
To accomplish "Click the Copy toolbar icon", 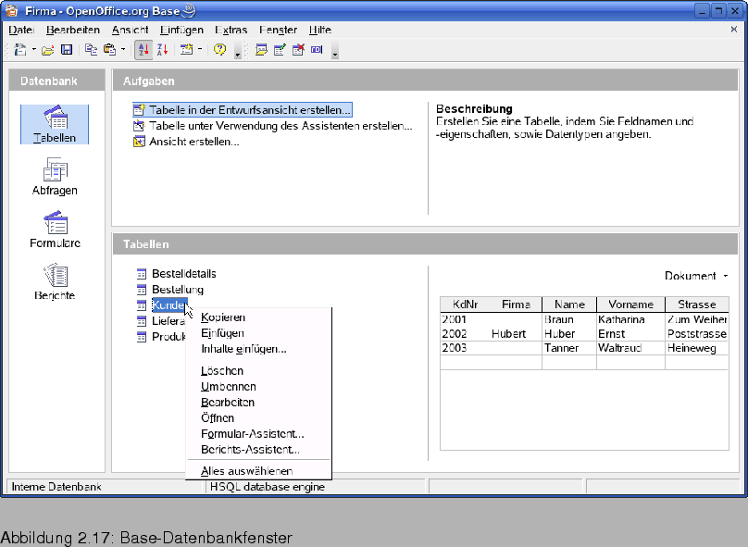I will [x=93, y=49].
